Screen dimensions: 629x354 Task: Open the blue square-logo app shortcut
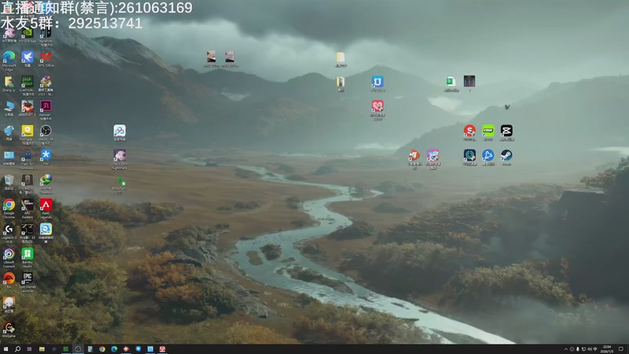point(377,83)
